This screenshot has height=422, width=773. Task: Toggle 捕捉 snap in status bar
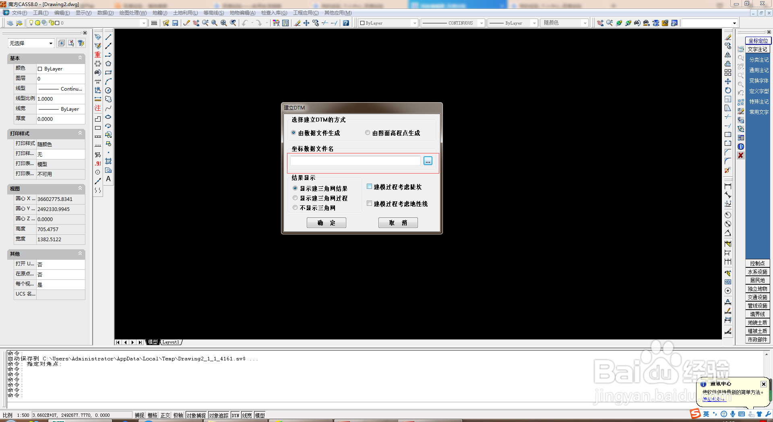pos(140,415)
